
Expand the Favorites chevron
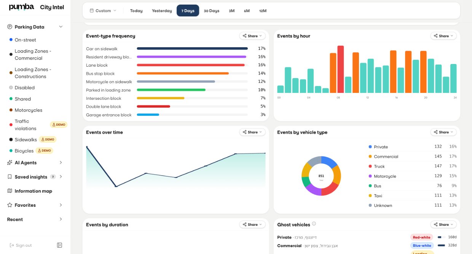pyautogui.click(x=61, y=205)
